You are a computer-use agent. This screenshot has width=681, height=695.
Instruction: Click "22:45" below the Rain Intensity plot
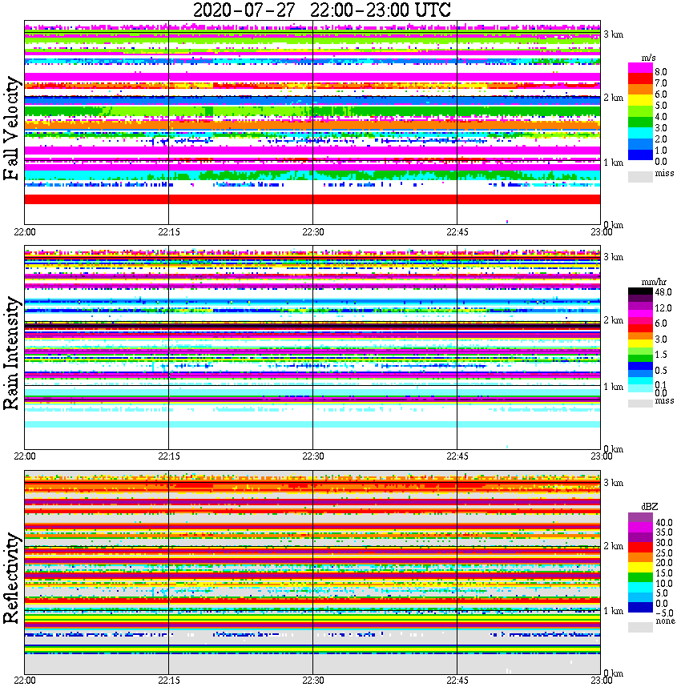click(457, 456)
